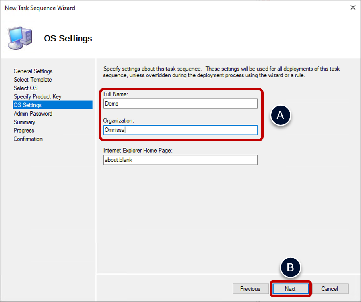Go back with the Previous button
The image size is (361, 302).
pos(250,289)
